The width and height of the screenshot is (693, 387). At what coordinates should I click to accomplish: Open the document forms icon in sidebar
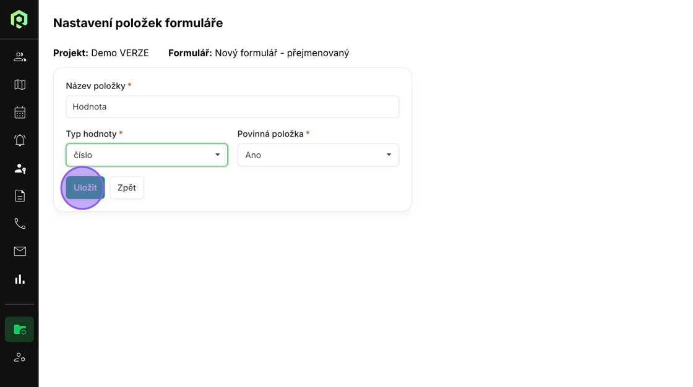(20, 196)
